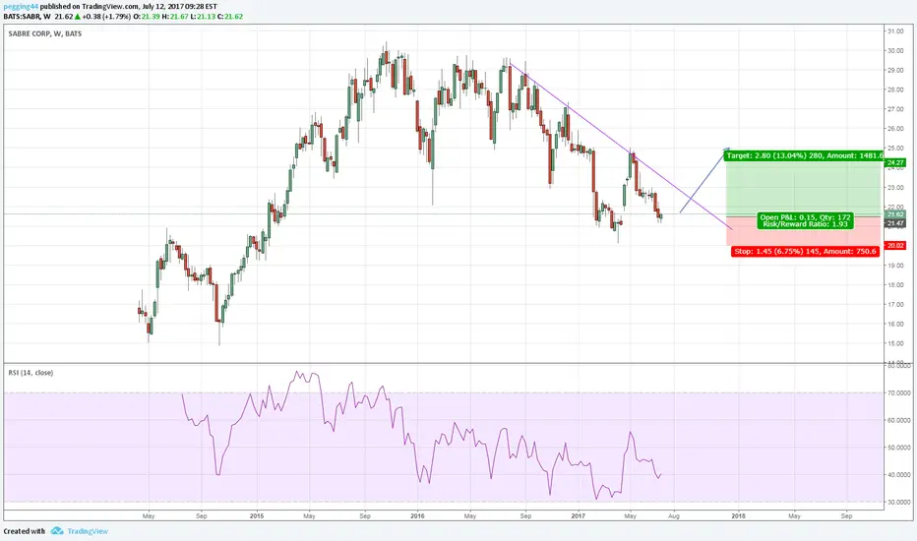Click the 25.00 price axis label
917x541 pixels.
tap(895, 148)
